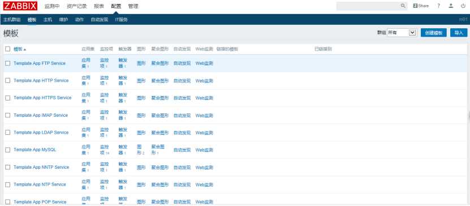This screenshot has width=470, height=206.
Task: Check the Template App HTTPS Service box
Action: click(8, 98)
